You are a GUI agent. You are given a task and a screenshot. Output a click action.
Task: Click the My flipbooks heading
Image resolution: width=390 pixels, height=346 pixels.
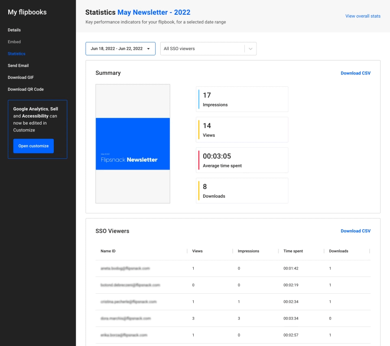point(27,12)
